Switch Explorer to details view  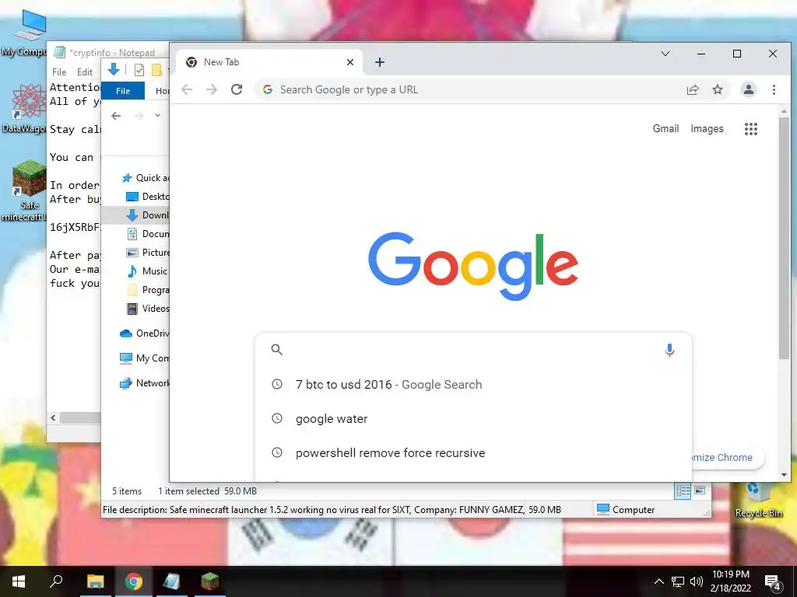[x=683, y=491]
